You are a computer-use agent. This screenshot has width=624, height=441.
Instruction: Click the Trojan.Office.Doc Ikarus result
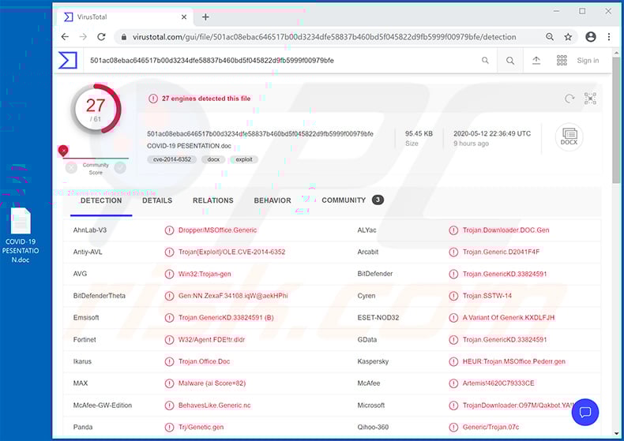(204, 361)
